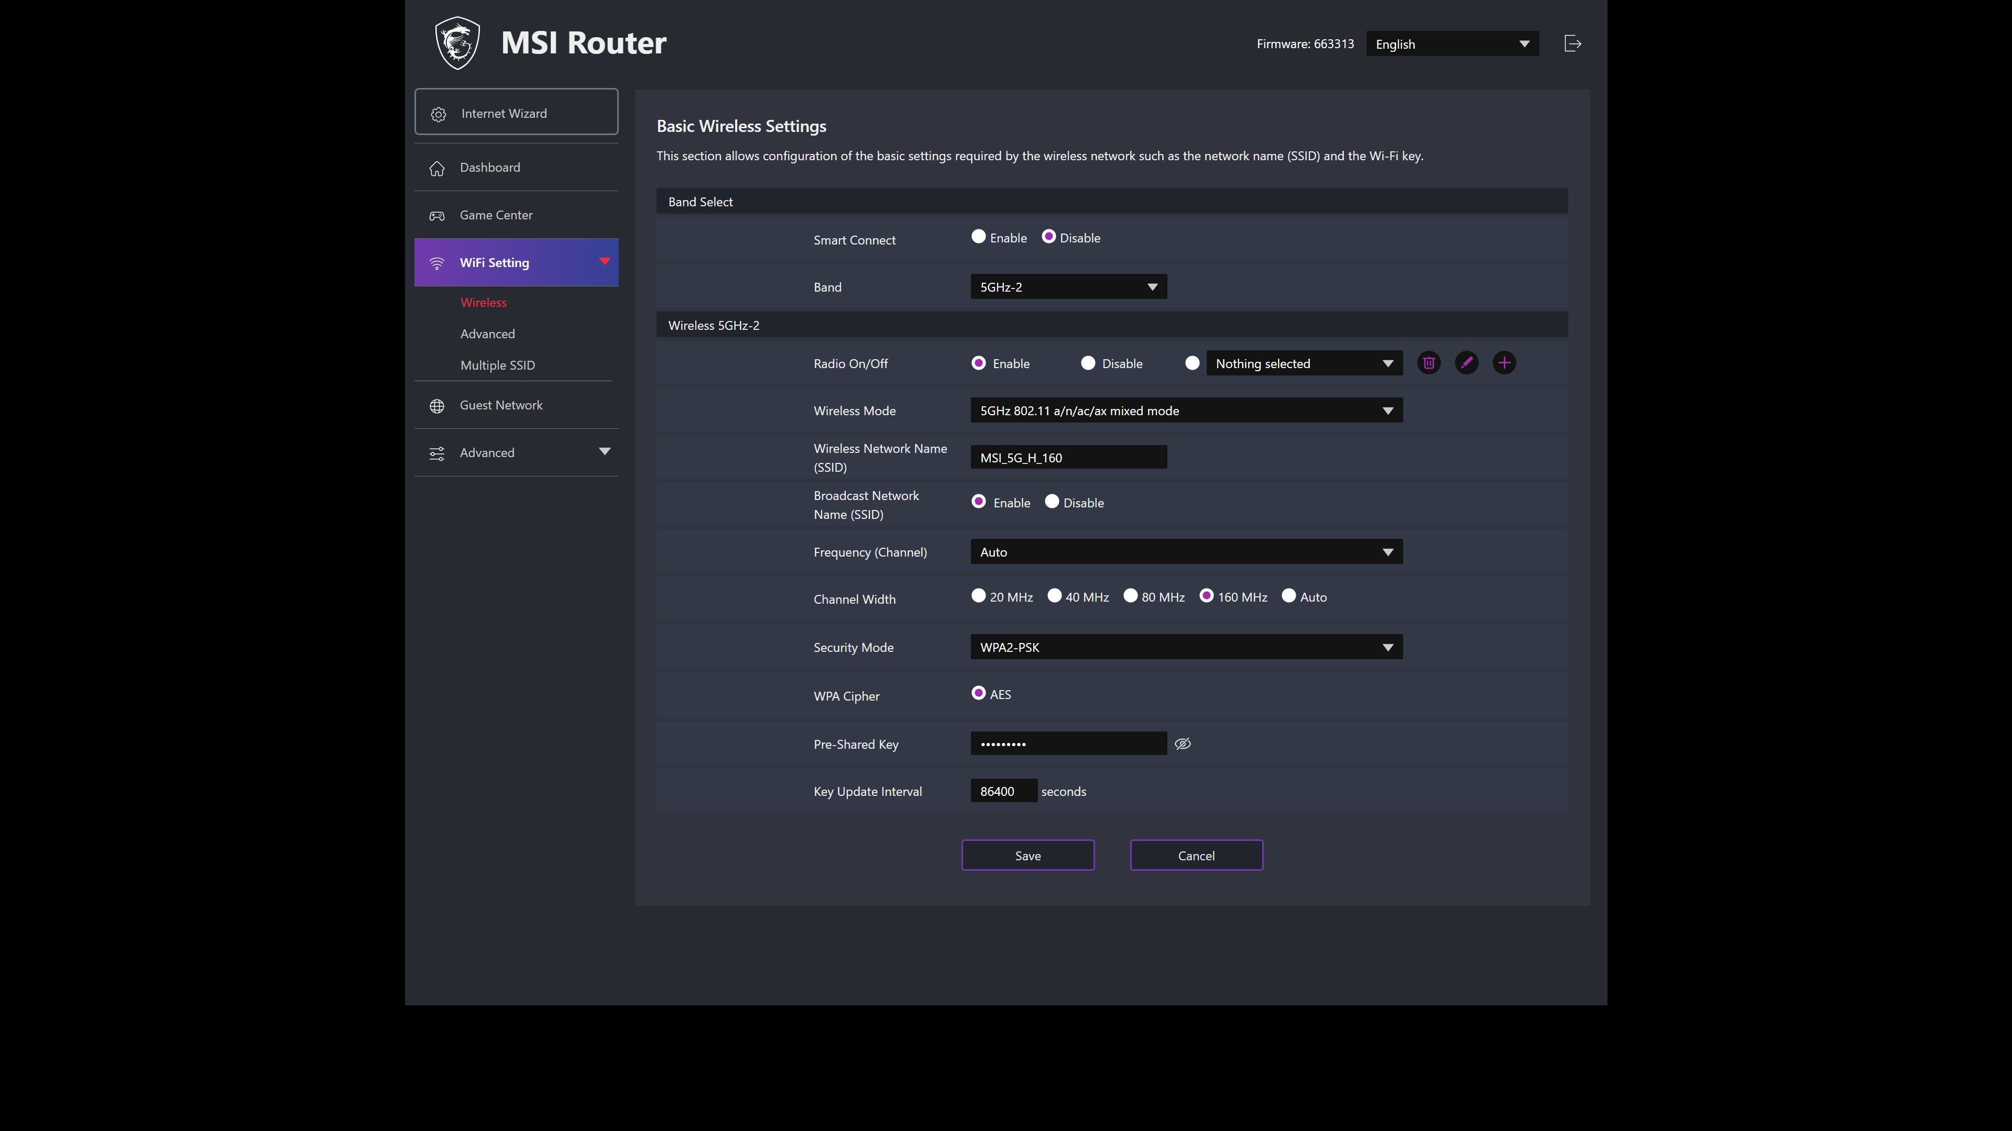Click the Band Select section header
The image size is (2012, 1131).
(x=1111, y=202)
